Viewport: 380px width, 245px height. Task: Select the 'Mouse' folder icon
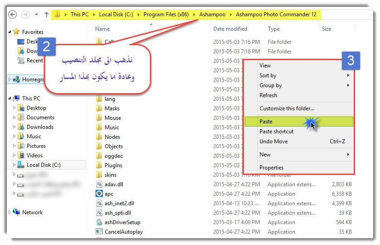(x=99, y=118)
